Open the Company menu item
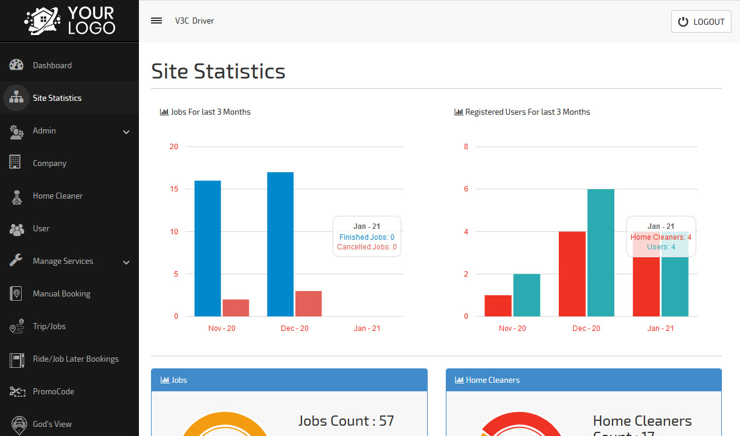 click(x=69, y=163)
